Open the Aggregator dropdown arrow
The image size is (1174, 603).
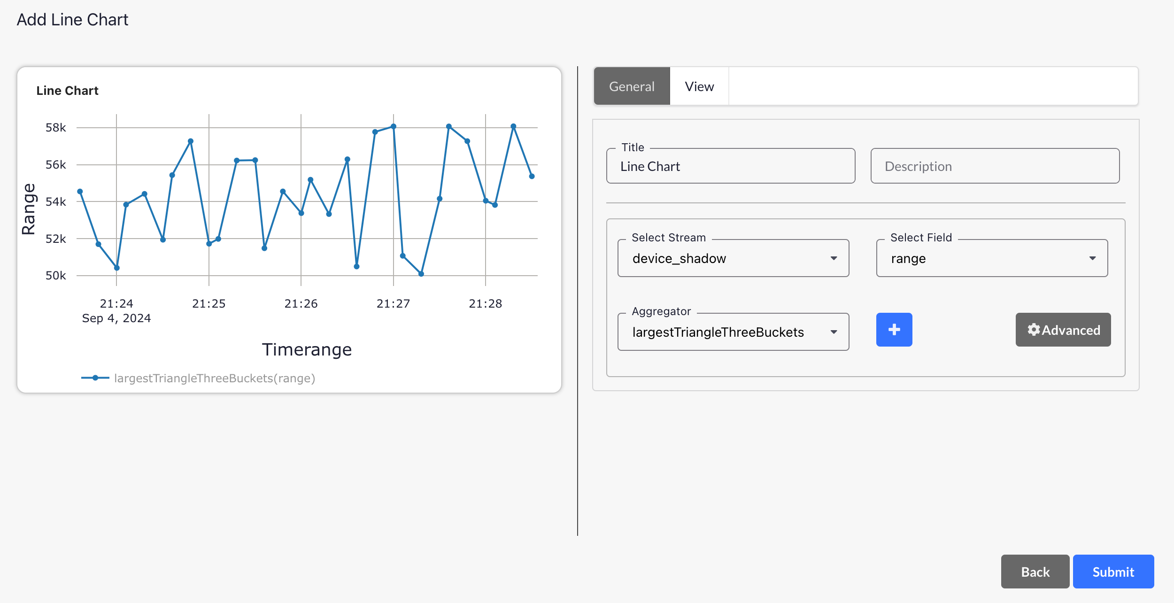[834, 332]
